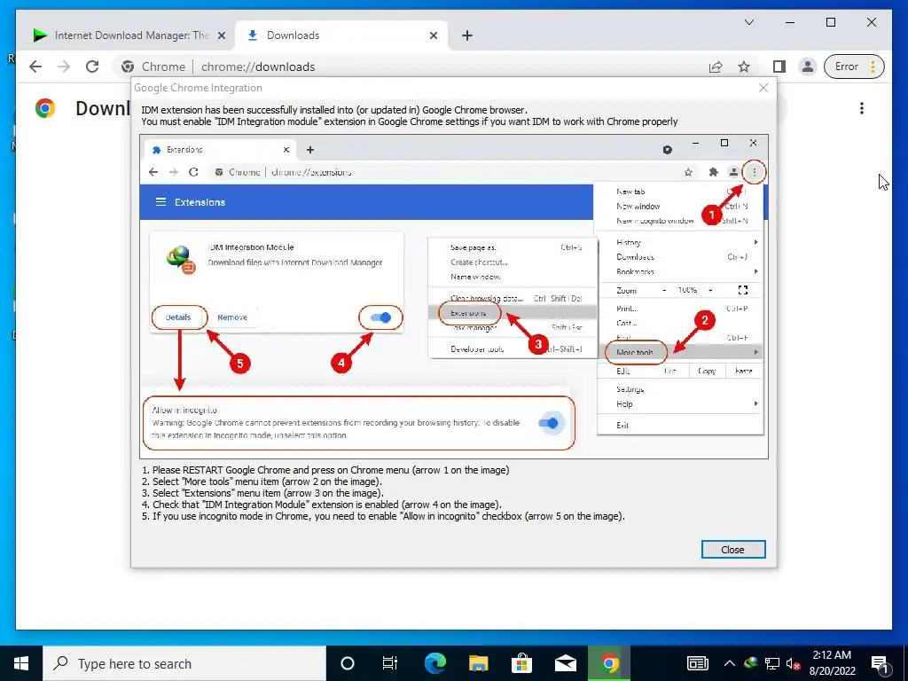
Task: Reload the chrome://downloads page
Action: 92,67
